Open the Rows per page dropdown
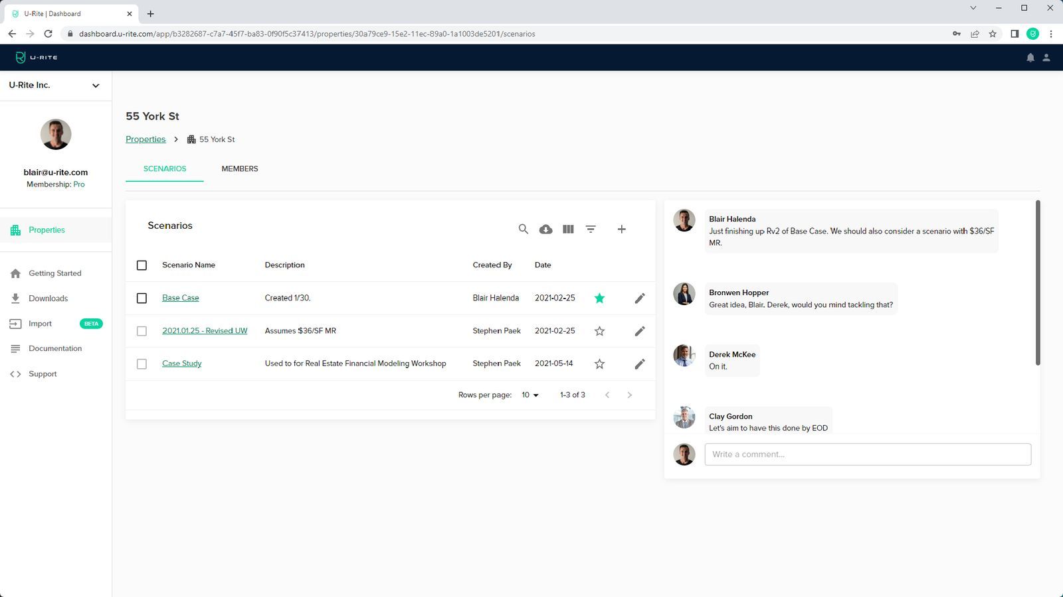1063x597 pixels. [530, 395]
